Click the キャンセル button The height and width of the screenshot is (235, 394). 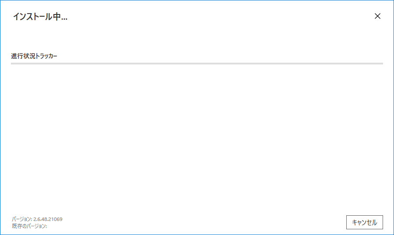tap(364, 222)
